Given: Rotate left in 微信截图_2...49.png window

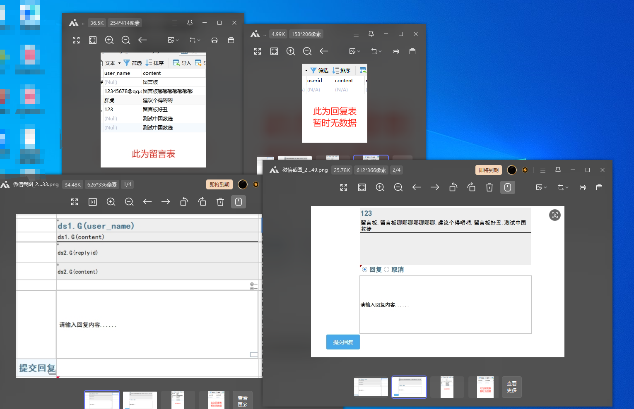Looking at the screenshot, I should [453, 187].
